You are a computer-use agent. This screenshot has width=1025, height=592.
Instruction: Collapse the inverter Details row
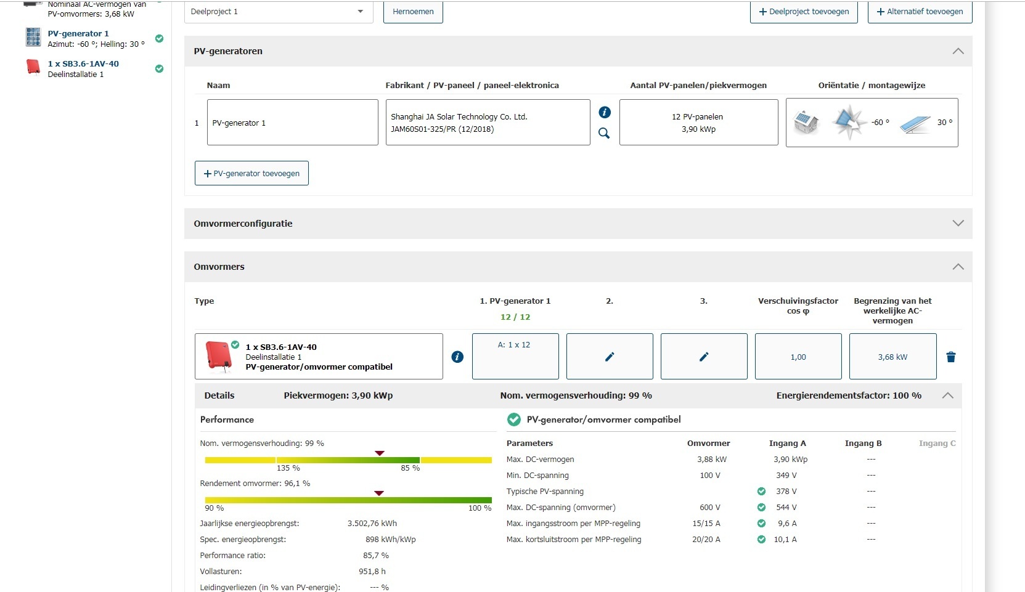coord(947,395)
